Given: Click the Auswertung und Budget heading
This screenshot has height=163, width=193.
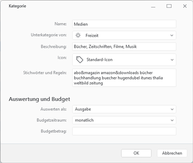Looking at the screenshot, I should point(39,99).
